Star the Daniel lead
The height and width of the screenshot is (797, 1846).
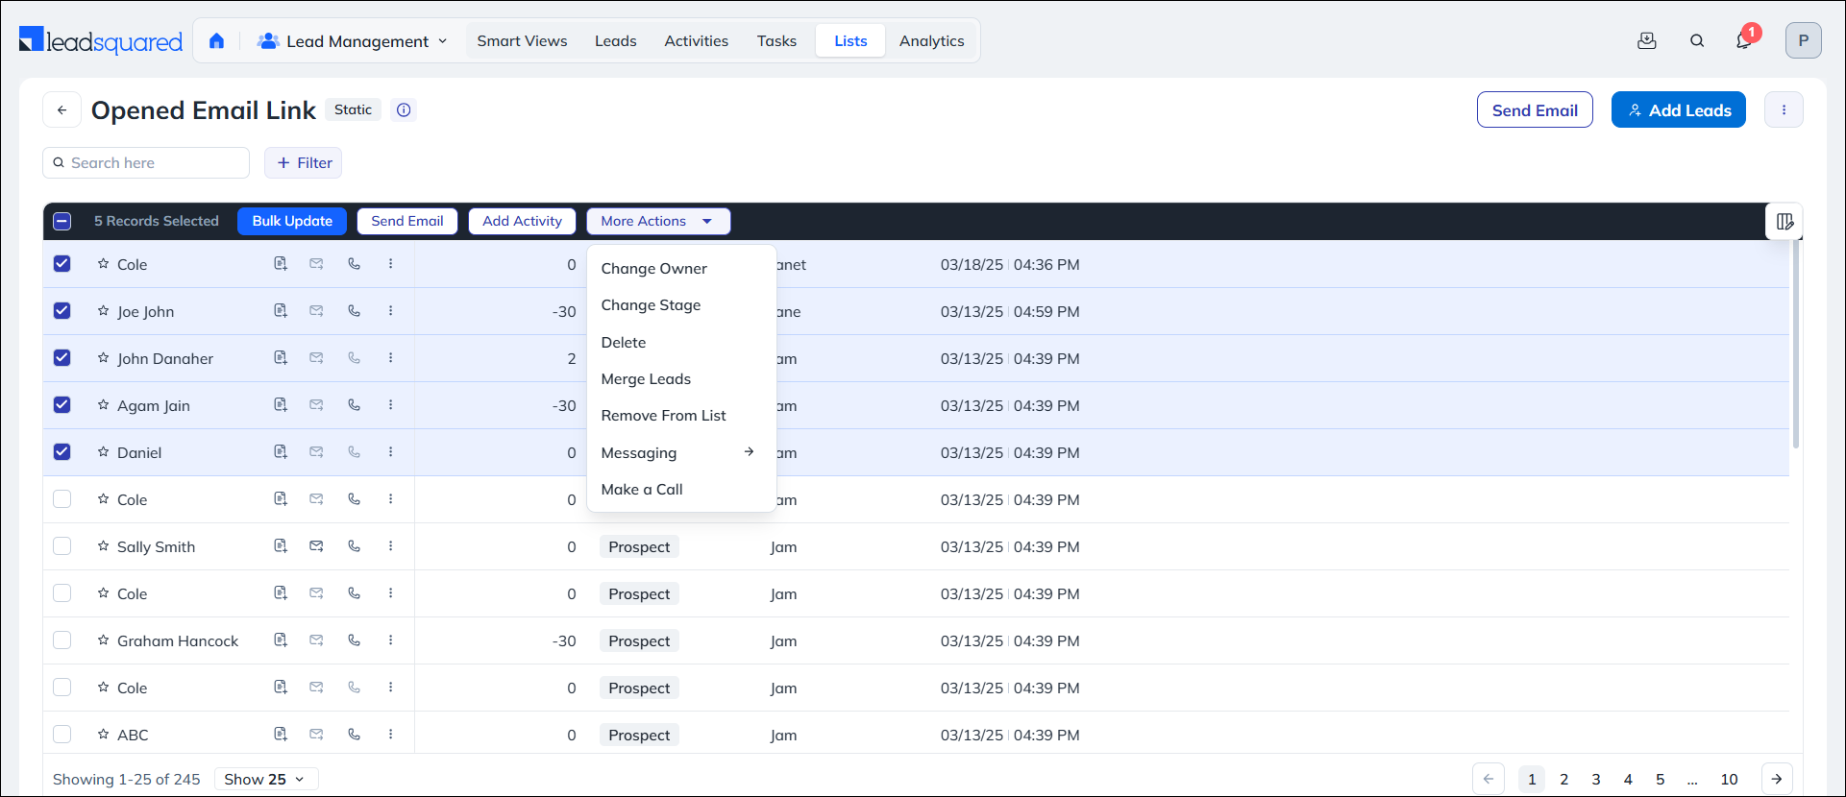click(103, 452)
